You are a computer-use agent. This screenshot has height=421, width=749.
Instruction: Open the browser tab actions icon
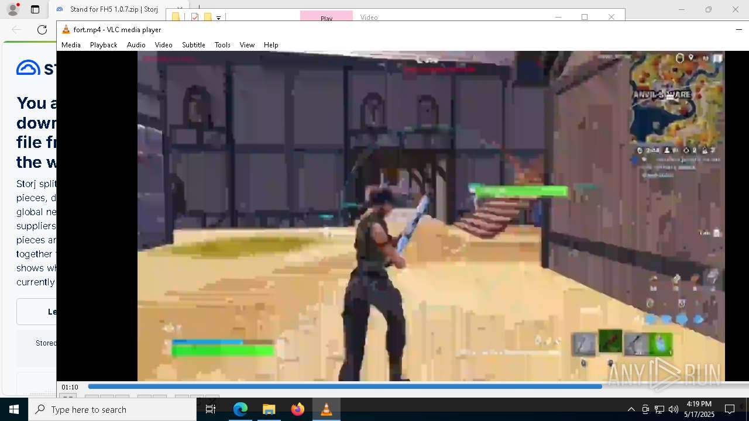point(35,9)
